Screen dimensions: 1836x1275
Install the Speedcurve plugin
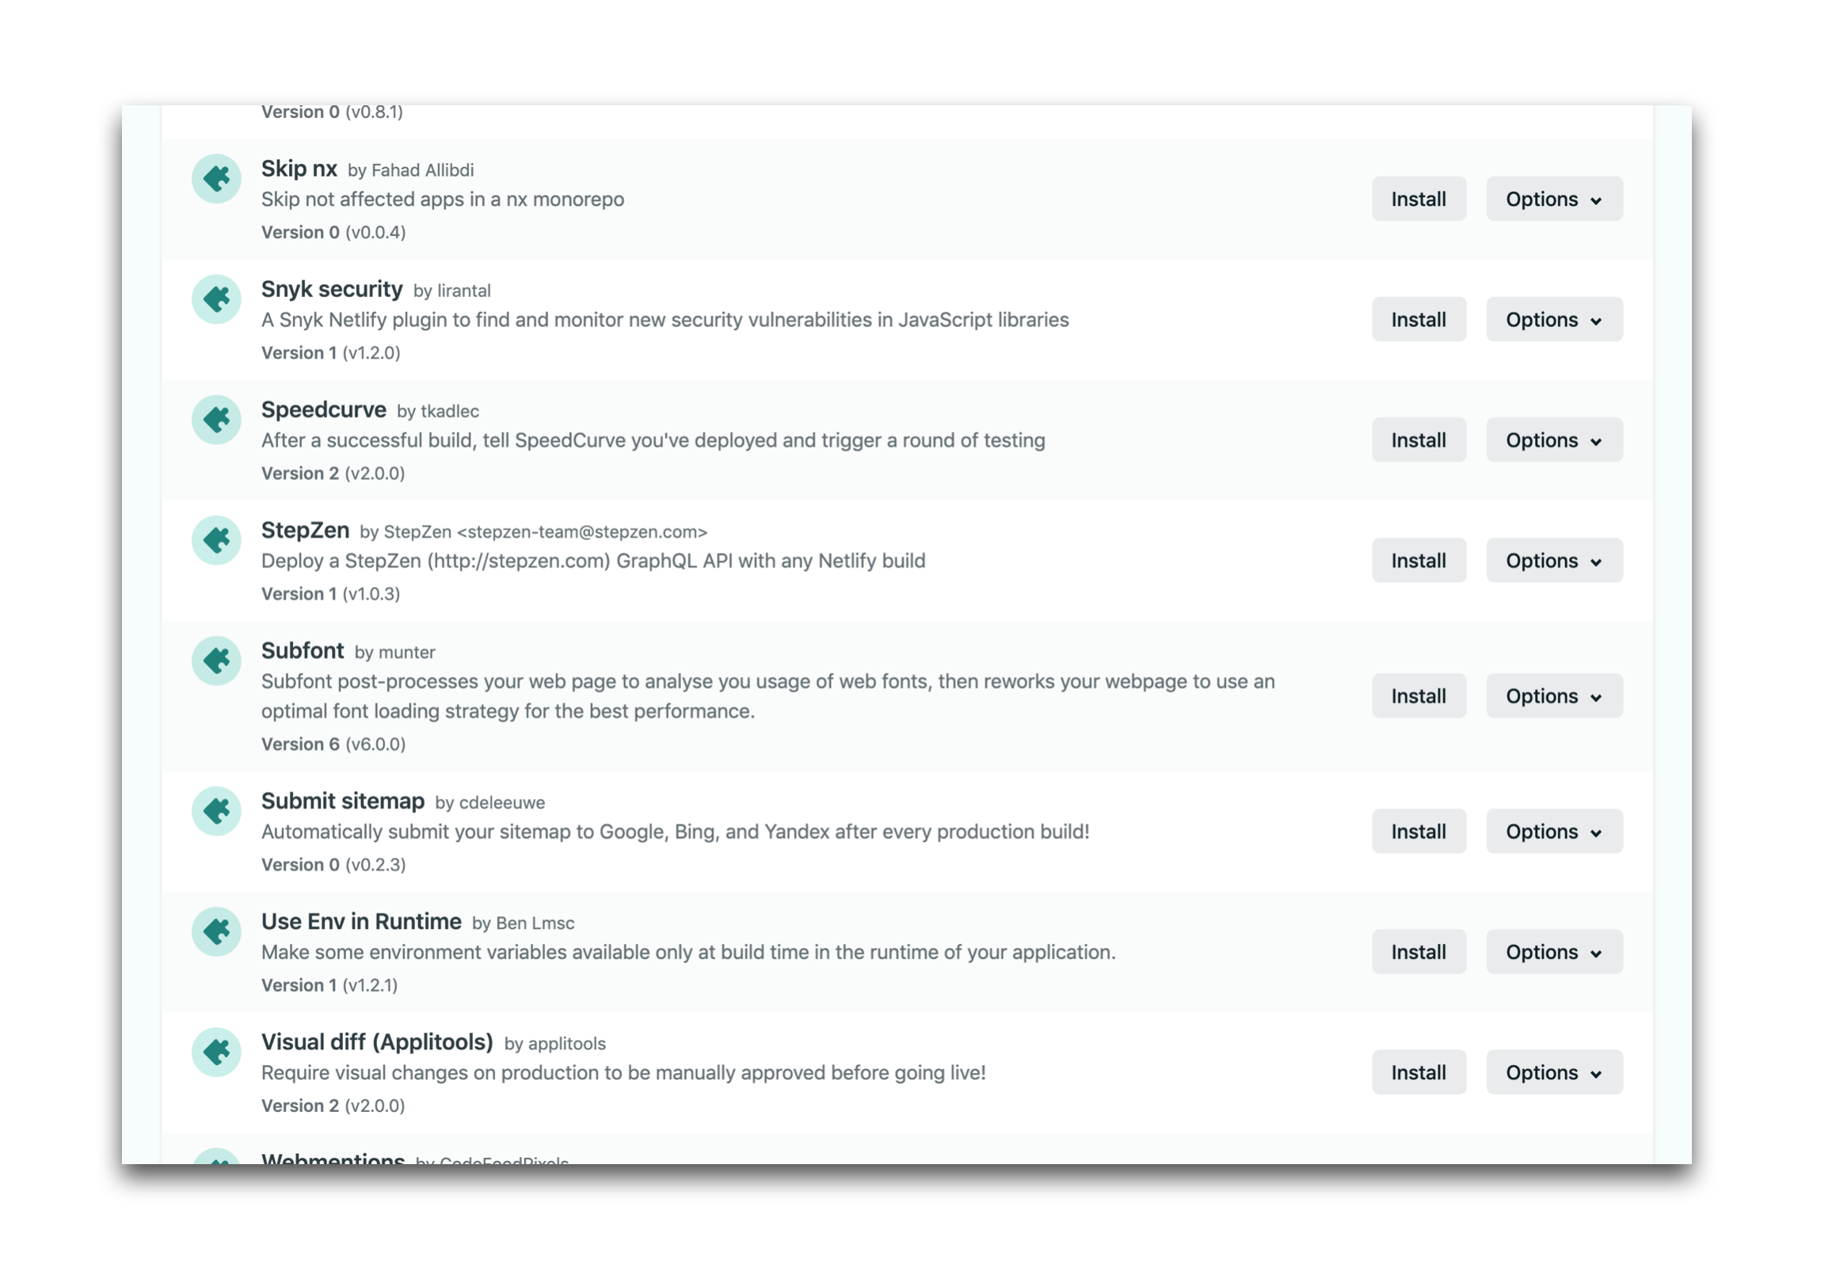coord(1418,441)
